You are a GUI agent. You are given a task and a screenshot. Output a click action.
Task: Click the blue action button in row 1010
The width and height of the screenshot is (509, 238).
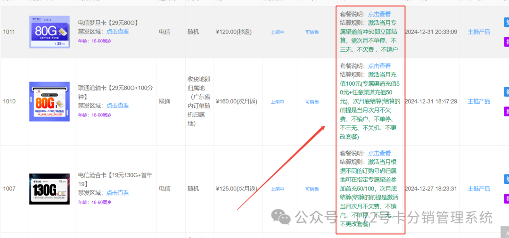click(506, 91)
